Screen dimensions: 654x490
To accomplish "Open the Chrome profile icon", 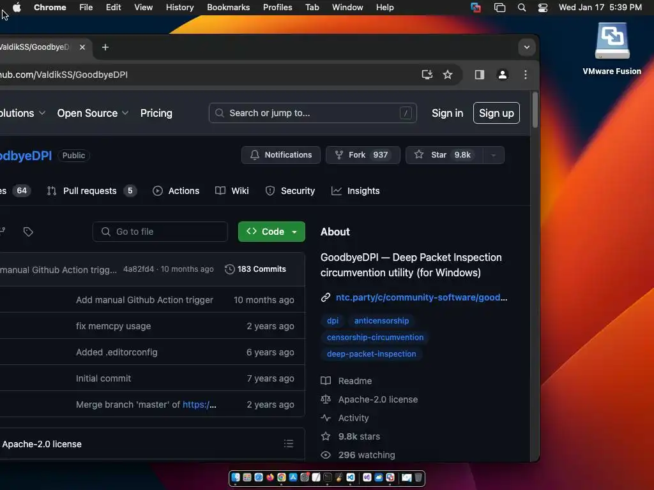I will click(x=503, y=75).
